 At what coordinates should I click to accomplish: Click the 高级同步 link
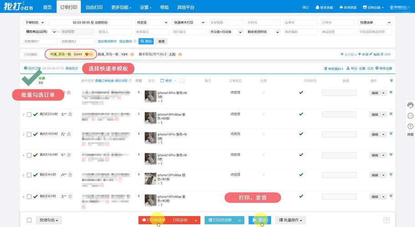[72, 68]
